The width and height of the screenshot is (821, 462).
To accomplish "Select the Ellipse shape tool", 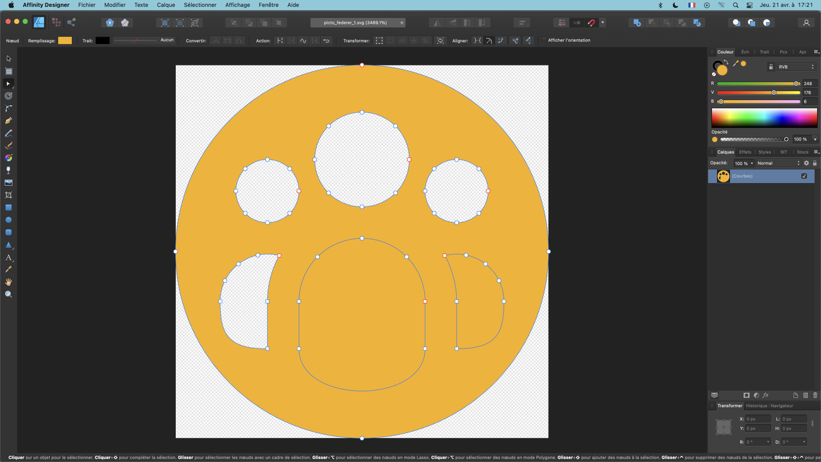I will coord(8,220).
